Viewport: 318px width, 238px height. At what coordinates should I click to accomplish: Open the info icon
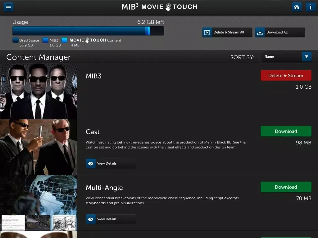[311, 7]
